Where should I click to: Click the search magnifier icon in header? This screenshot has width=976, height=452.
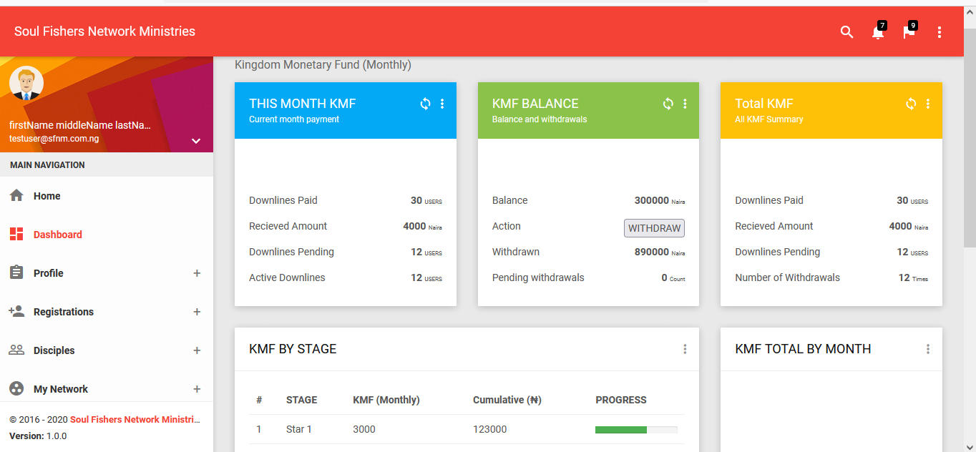(x=846, y=32)
